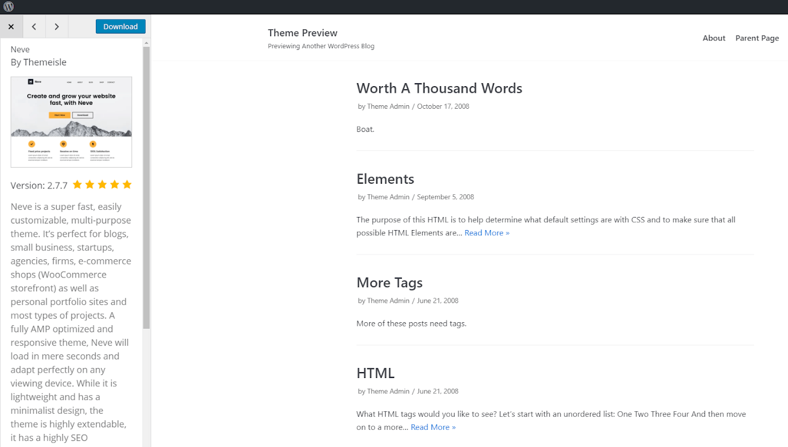Click the WordPress logo icon
The image size is (788, 447).
point(8,7)
